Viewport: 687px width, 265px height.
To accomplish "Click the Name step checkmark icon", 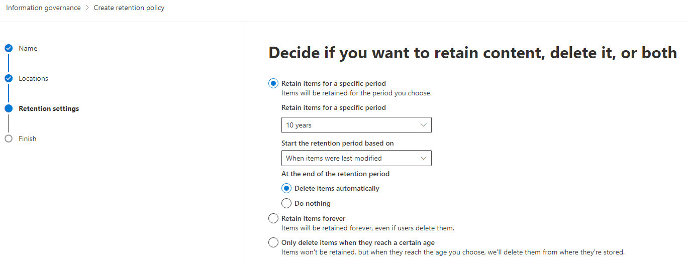I will (x=9, y=49).
